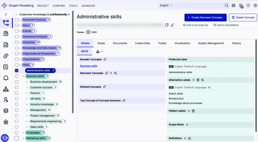Viewport: 258px width, 142px height.
Task: Edit the concept URI with pencil icon
Action: (172, 25)
